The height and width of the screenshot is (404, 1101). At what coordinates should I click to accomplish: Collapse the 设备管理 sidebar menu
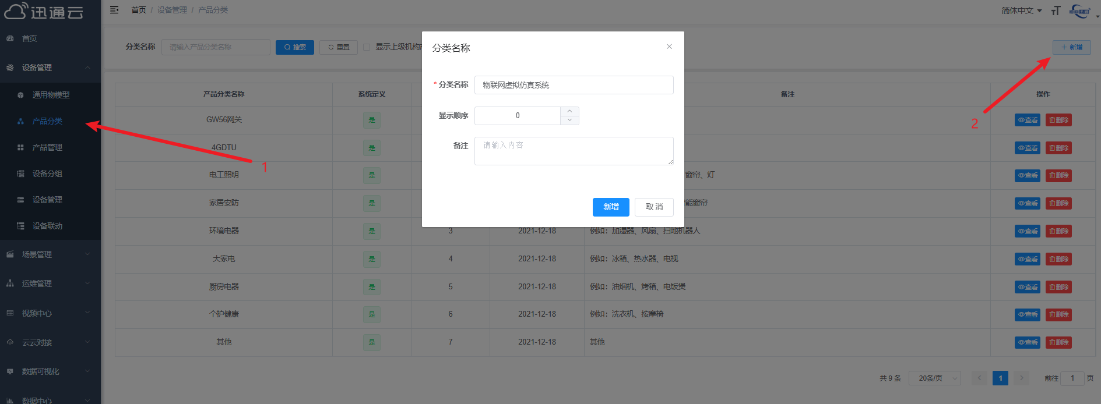[50, 68]
